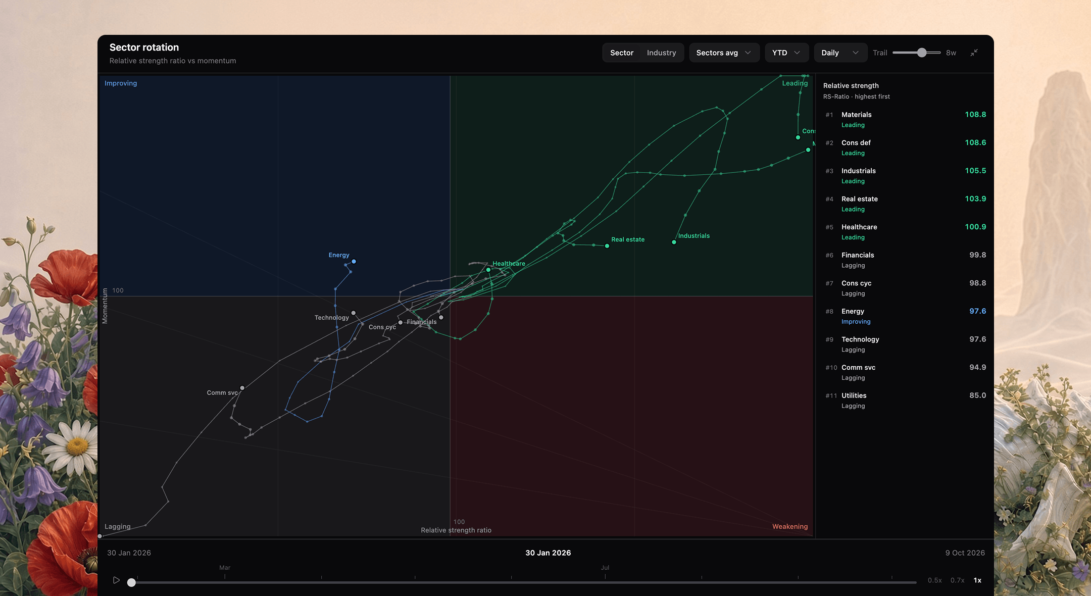The height and width of the screenshot is (596, 1091).
Task: Select Energy row in ranking list
Action: point(905,316)
